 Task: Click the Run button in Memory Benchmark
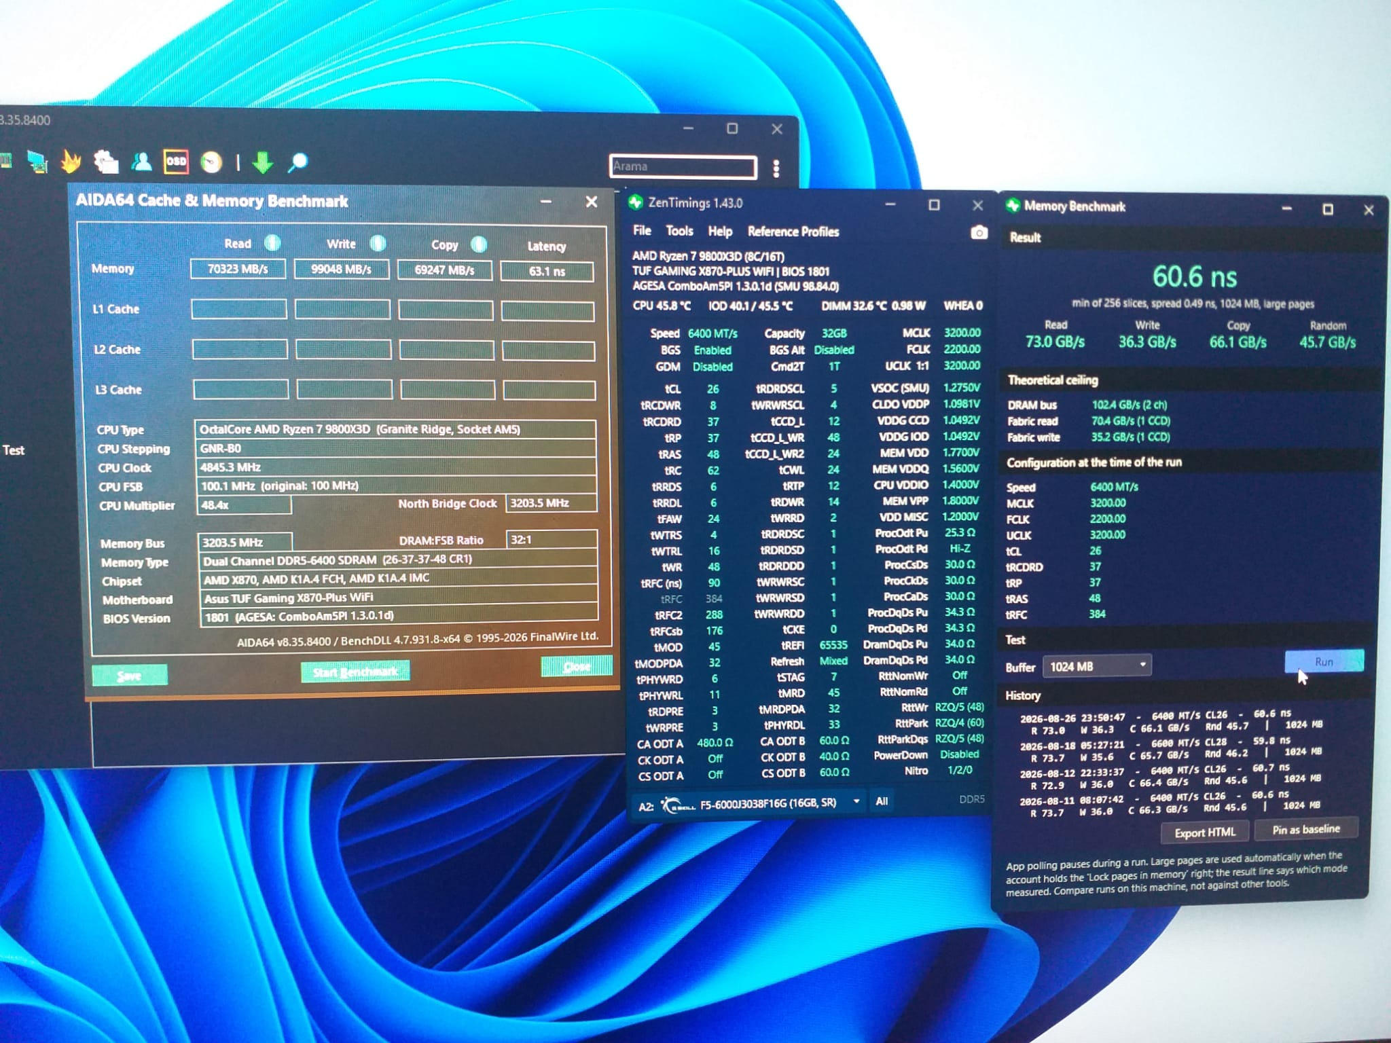(1324, 661)
